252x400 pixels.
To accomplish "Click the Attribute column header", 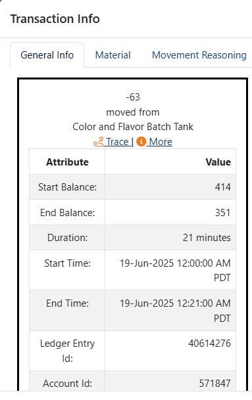I will click(x=67, y=162).
